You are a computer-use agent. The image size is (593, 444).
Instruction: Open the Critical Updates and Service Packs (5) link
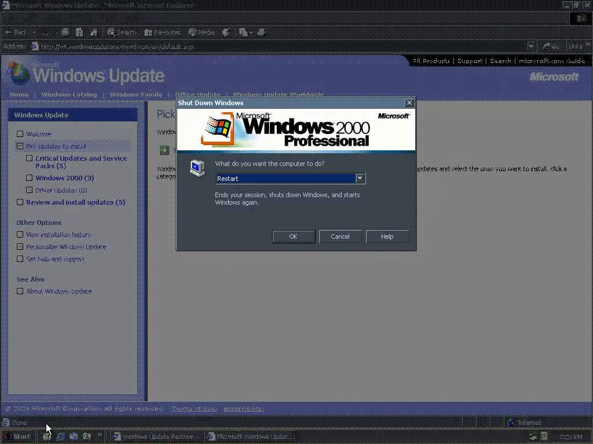81,162
